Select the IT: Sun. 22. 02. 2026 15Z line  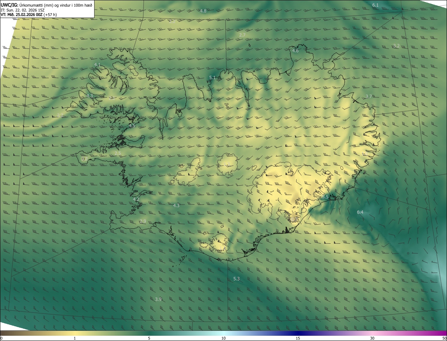[22, 10]
